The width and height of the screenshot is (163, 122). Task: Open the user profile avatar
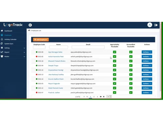[x=150, y=25]
